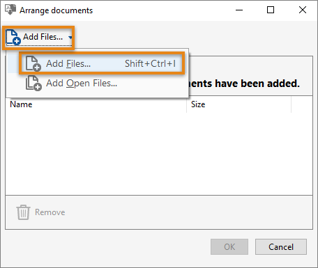Click the Add Files menu item icon
This screenshot has height=268, width=318.
click(x=33, y=63)
